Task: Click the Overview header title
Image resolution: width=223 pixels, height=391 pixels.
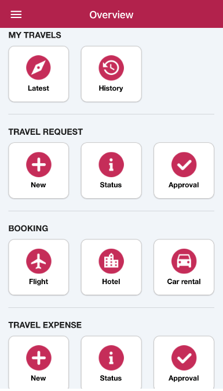Action: 111,15
